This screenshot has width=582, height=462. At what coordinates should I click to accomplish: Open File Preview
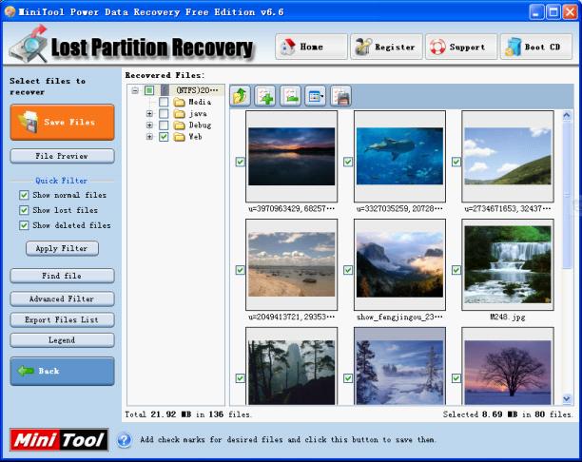tap(62, 156)
